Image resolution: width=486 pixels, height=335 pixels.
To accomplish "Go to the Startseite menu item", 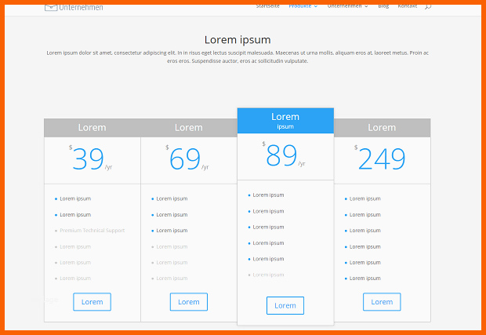I will click(268, 6).
